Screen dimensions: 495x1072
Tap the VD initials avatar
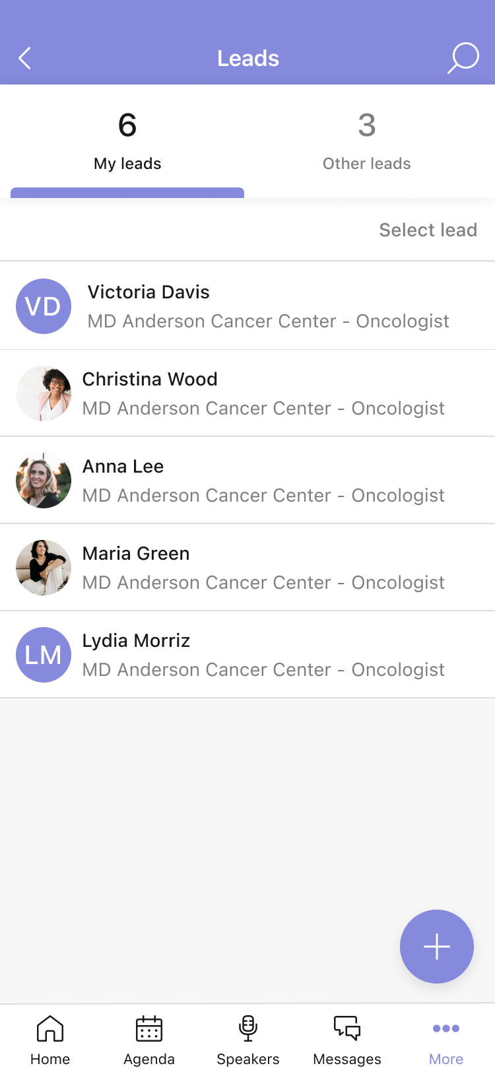pos(44,306)
